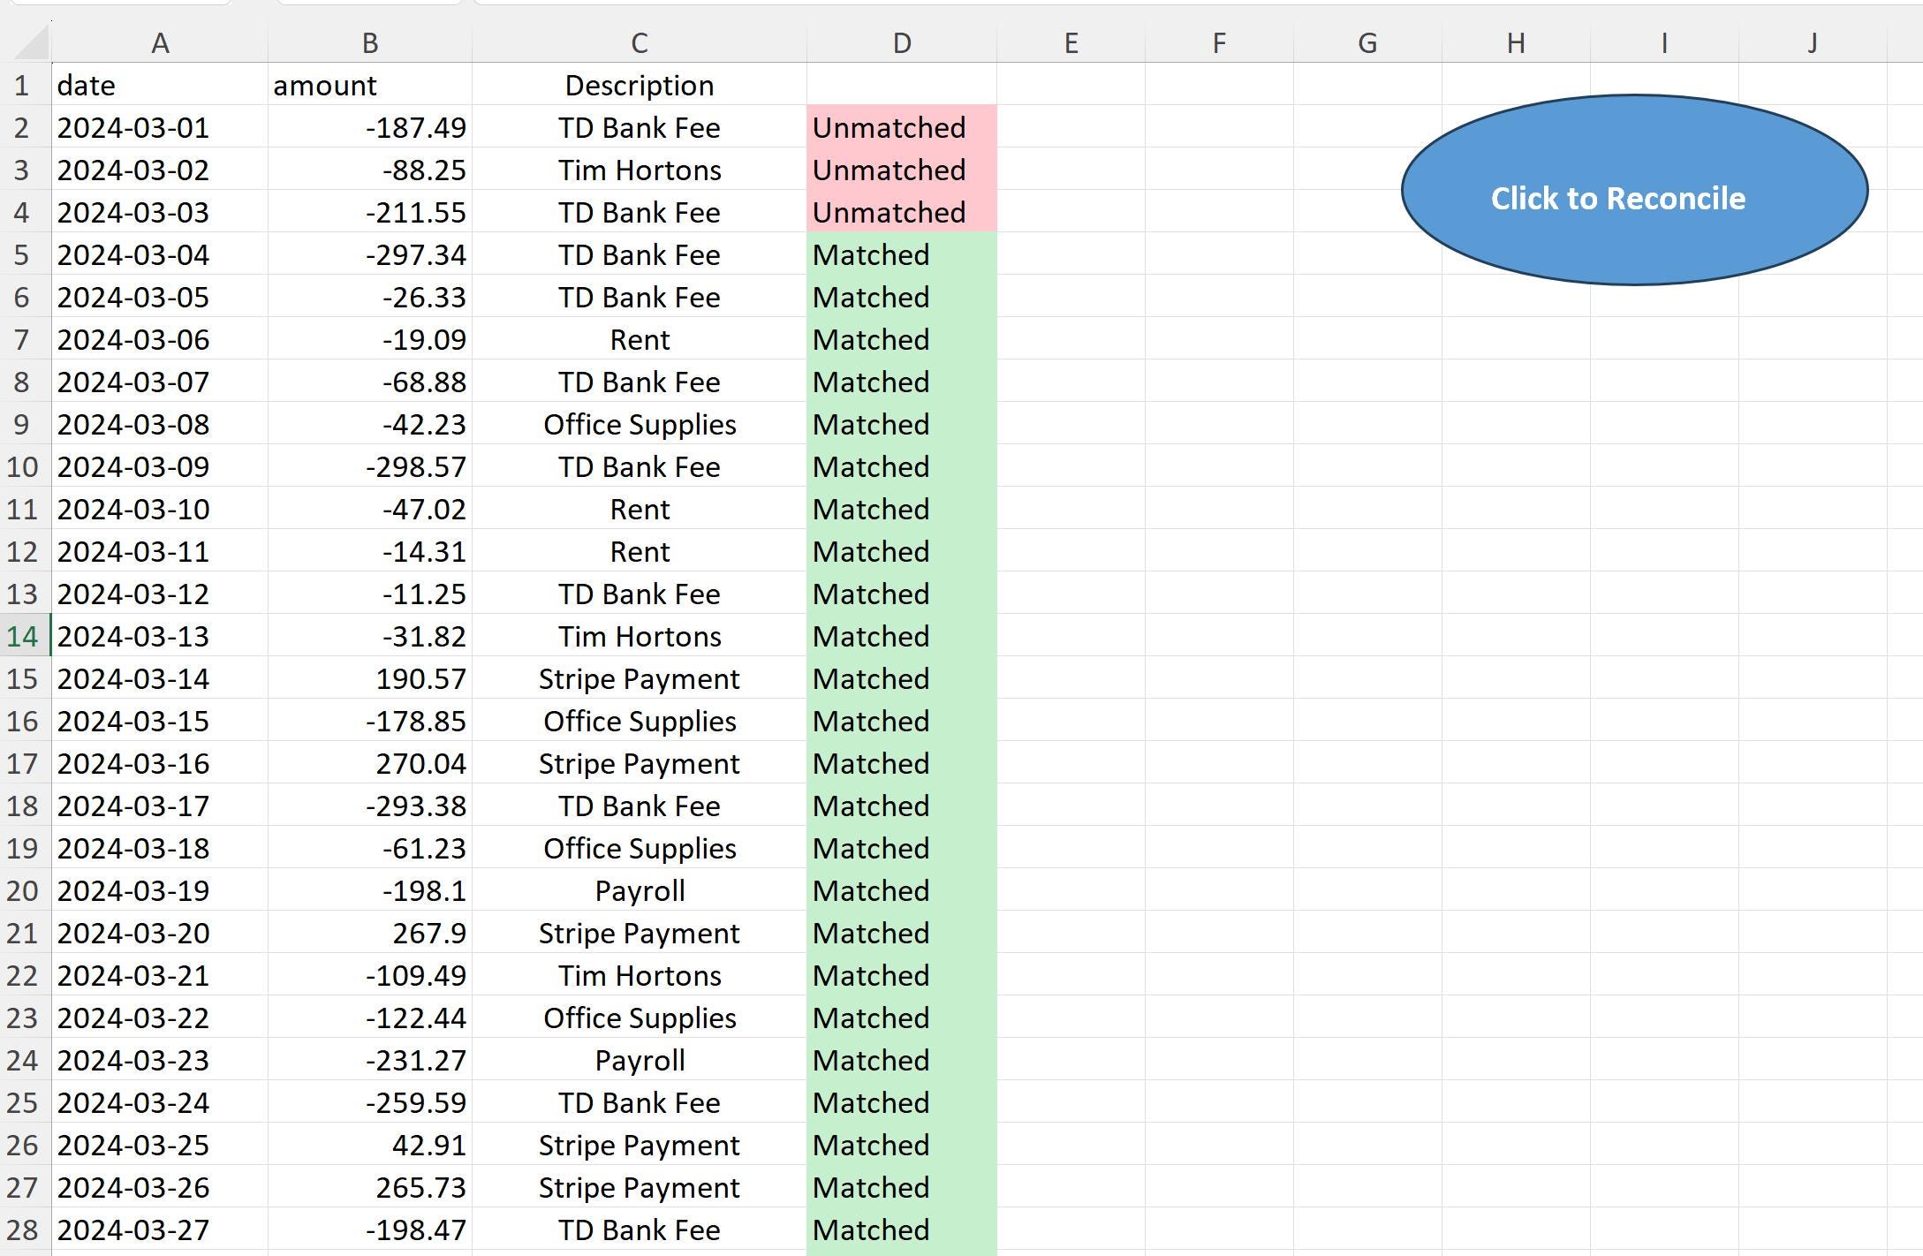Select column A header

tap(161, 42)
